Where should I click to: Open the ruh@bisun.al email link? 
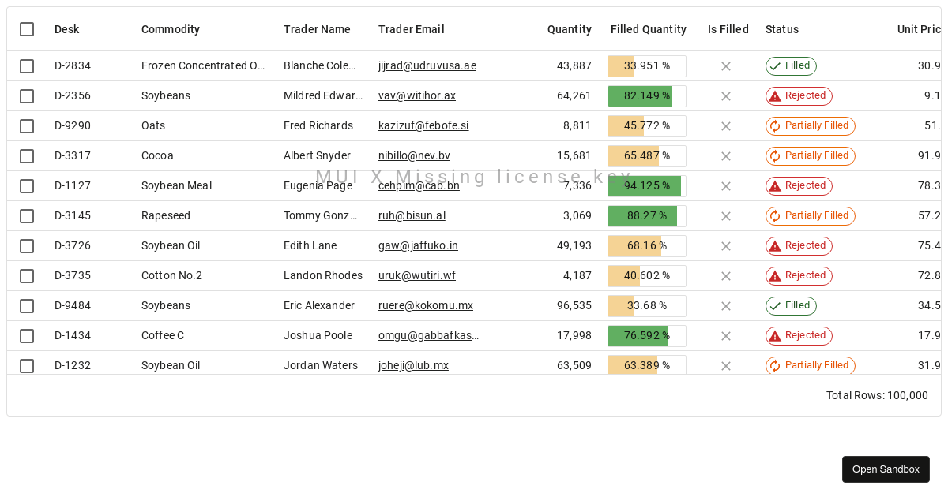[x=412, y=216]
